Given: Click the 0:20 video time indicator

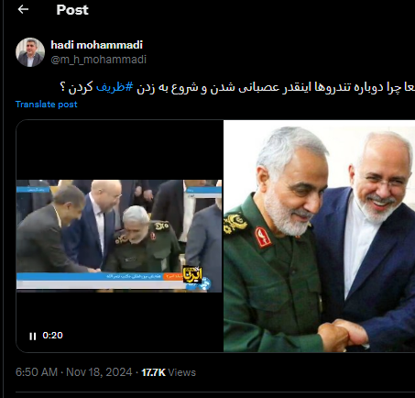Looking at the screenshot, I should coord(52,336).
